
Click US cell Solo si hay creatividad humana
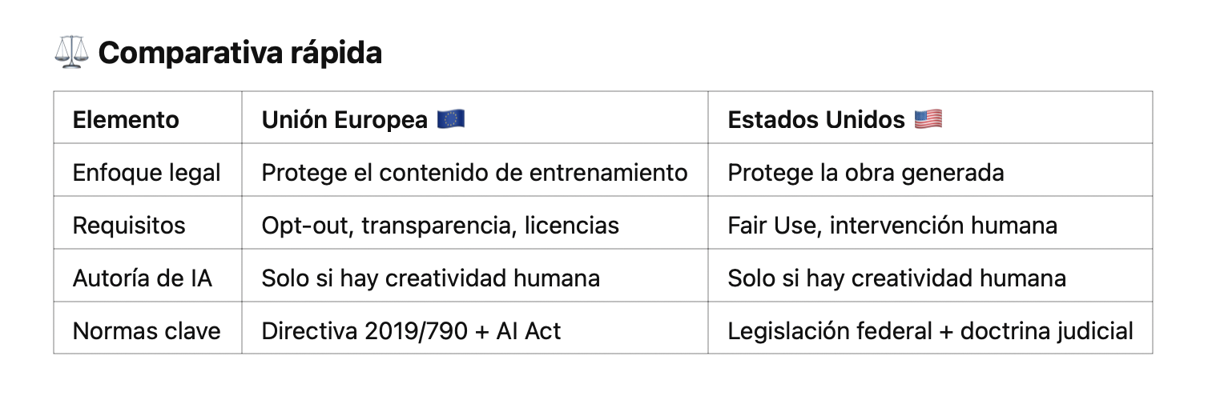897,278
